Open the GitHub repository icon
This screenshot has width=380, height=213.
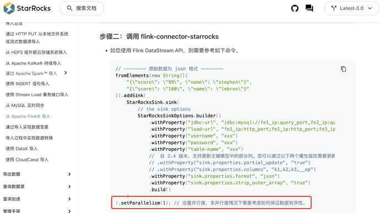[295, 8]
